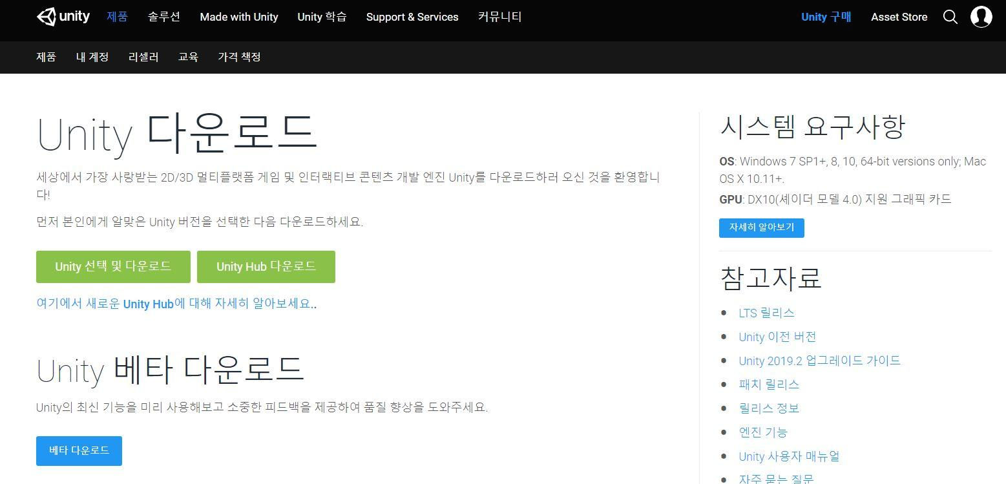Click the 참고자료 heading
1006x484 pixels.
point(770,279)
